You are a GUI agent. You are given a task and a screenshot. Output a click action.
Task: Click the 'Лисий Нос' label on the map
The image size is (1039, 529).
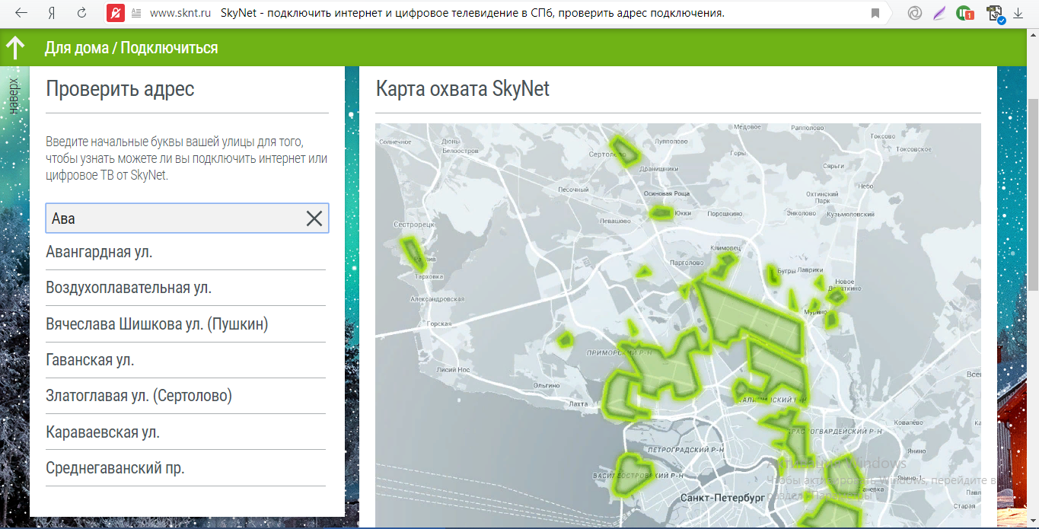(x=453, y=370)
